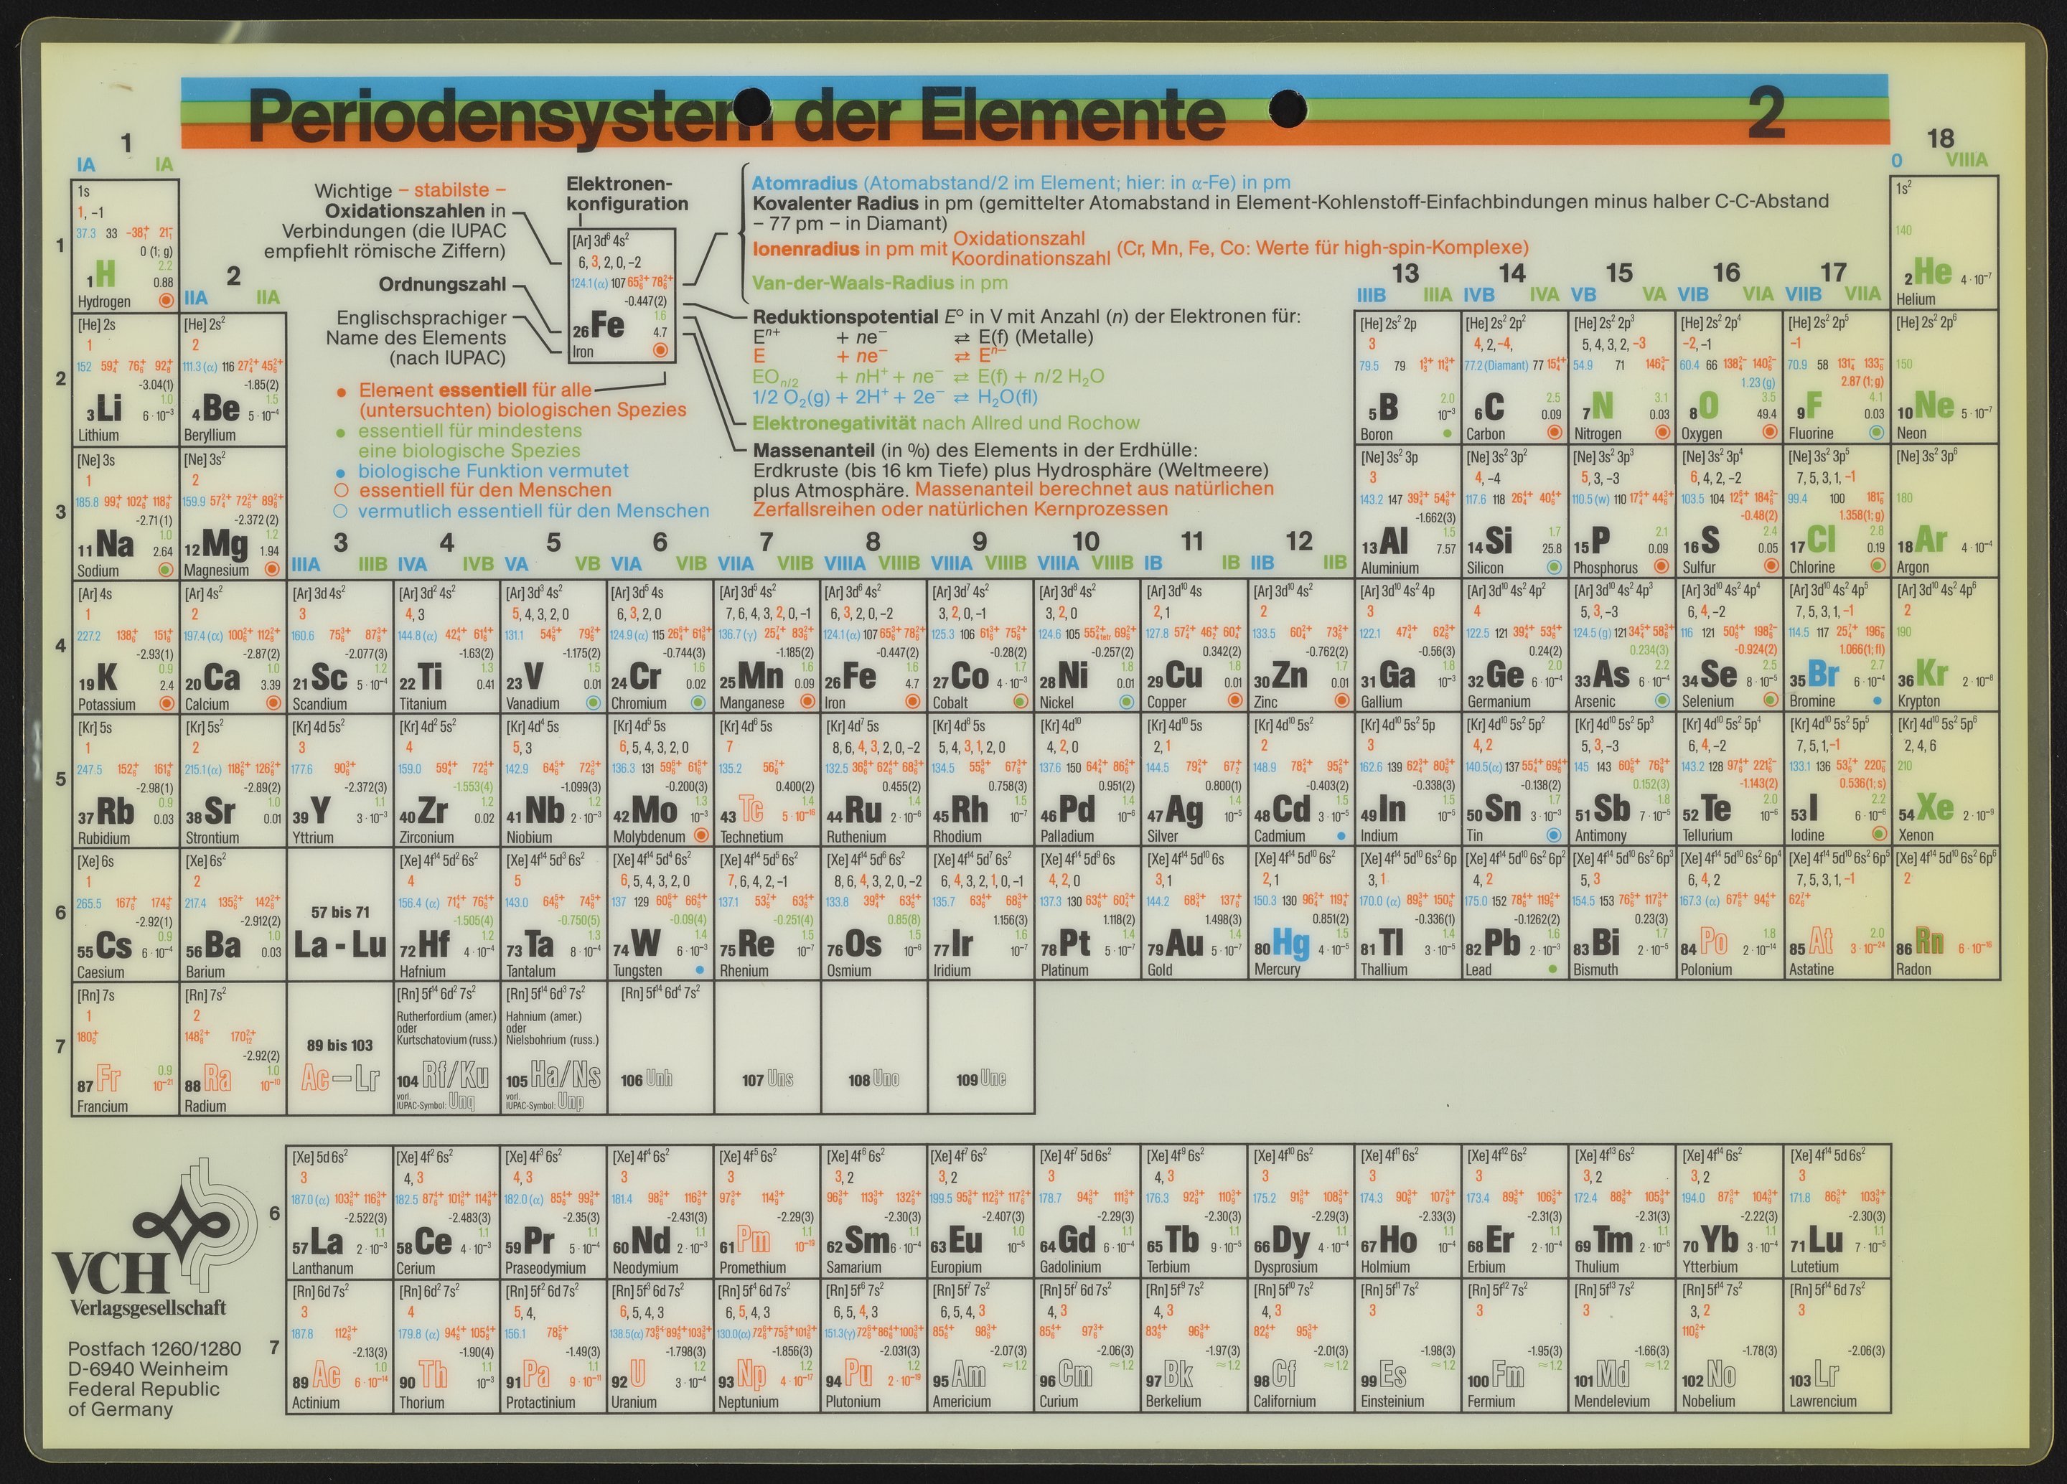Click the hollow orange circle legend bullet

click(342, 491)
